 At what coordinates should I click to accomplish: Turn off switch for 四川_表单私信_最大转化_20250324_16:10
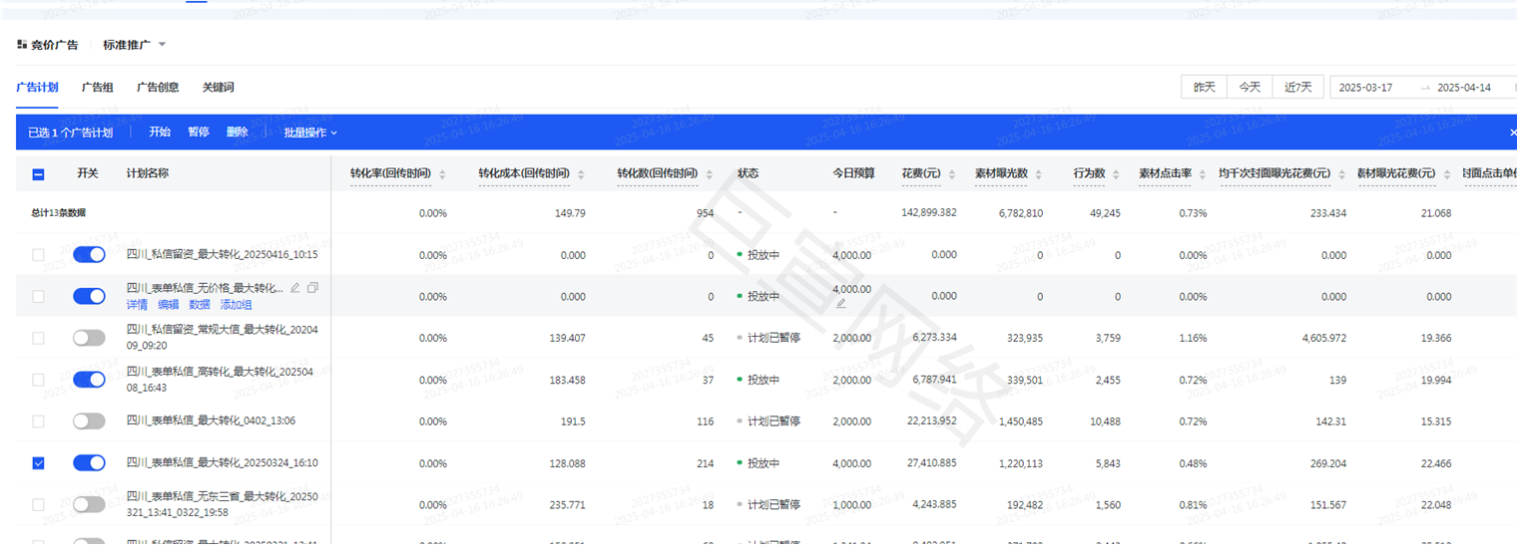click(x=89, y=463)
